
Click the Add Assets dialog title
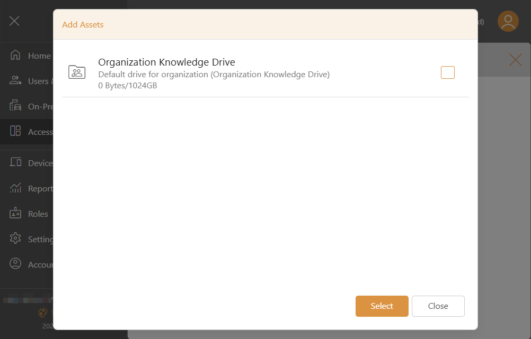(x=83, y=25)
